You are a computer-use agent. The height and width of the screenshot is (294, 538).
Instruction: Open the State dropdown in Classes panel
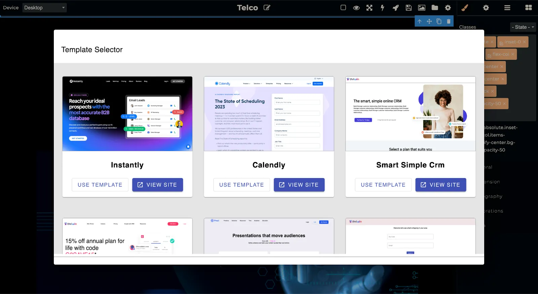click(x=523, y=27)
